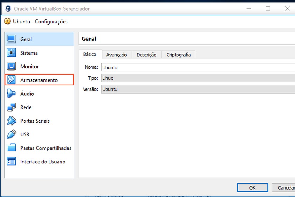Switch to the Básico tab
The height and width of the screenshot is (197, 295).
90,54
